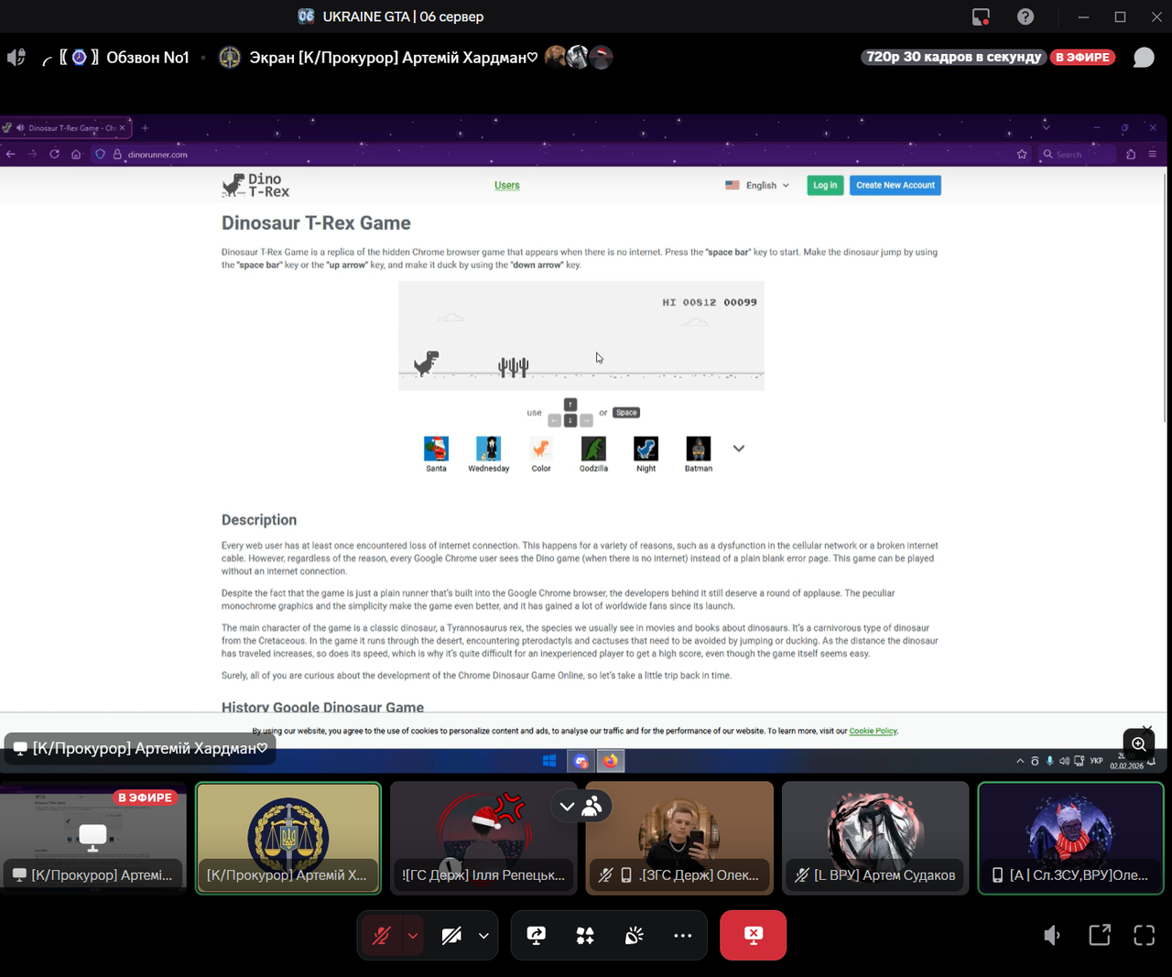Click the Description heading text

[259, 519]
